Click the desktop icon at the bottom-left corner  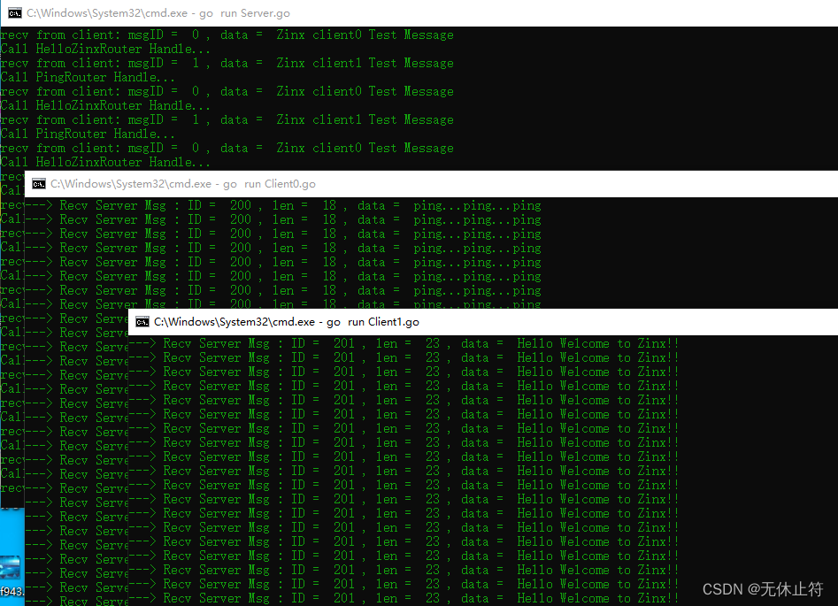coord(12,574)
